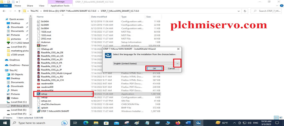Open the Explorer Help question mark
Screen dimensions: 284x126
click(282, 6)
